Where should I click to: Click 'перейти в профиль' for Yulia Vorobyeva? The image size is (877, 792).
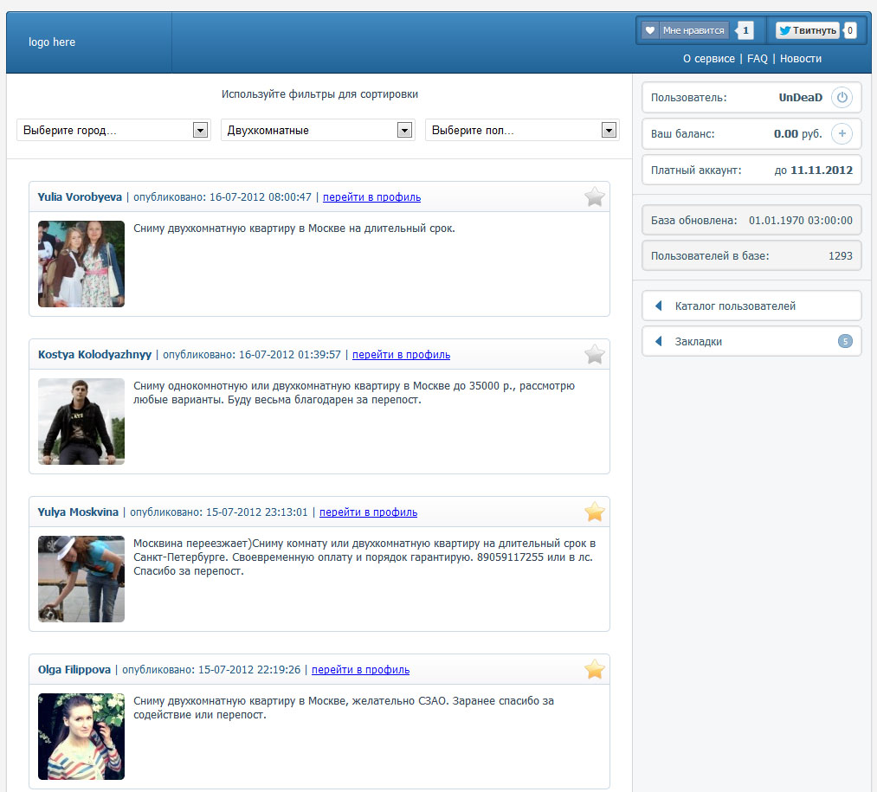tap(371, 197)
